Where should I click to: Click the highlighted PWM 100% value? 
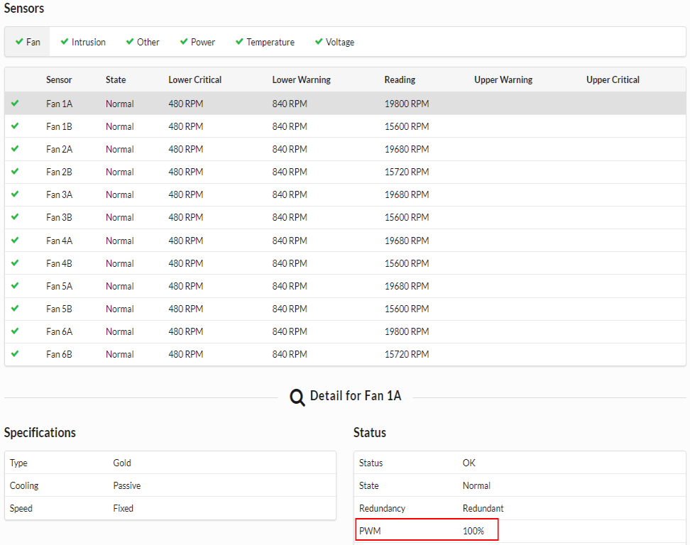tap(425, 529)
